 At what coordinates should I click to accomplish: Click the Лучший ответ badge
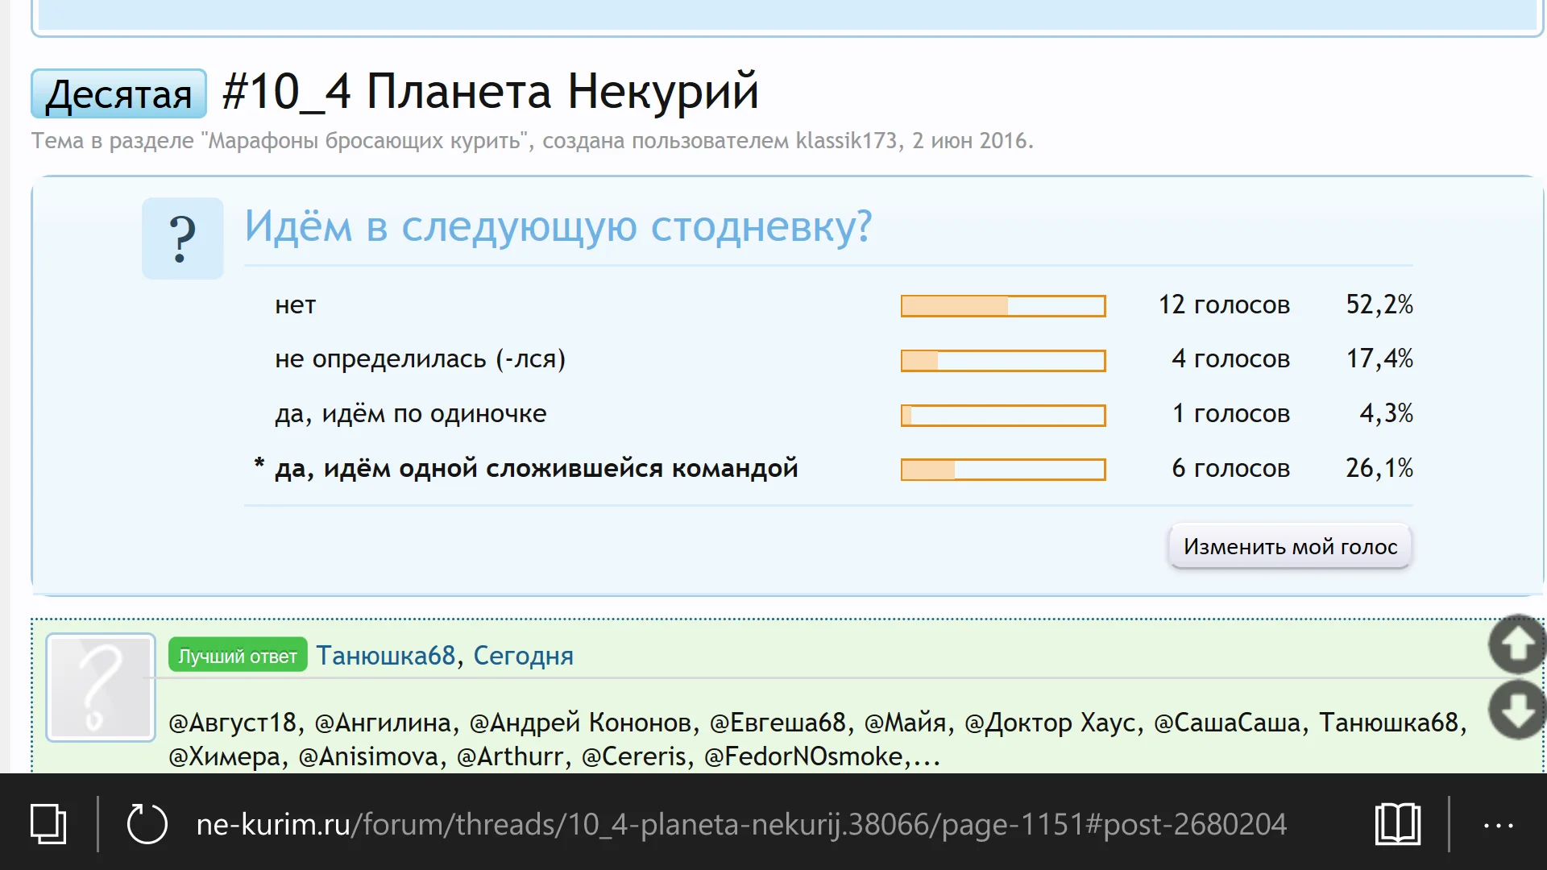tap(238, 656)
